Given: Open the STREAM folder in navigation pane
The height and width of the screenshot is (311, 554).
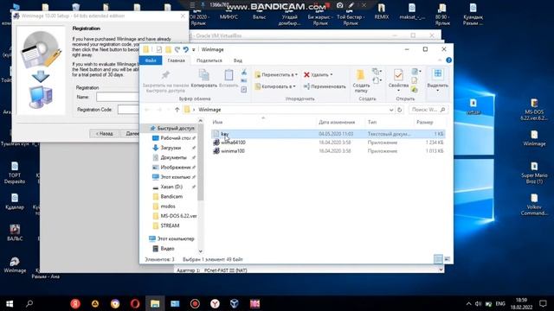Looking at the screenshot, I should [x=170, y=225].
